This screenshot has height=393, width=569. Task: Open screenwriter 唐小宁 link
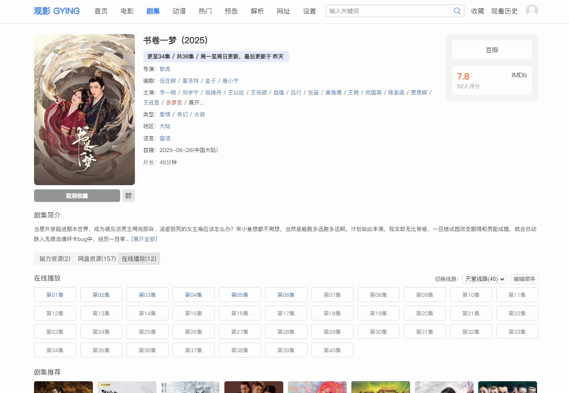coord(230,81)
